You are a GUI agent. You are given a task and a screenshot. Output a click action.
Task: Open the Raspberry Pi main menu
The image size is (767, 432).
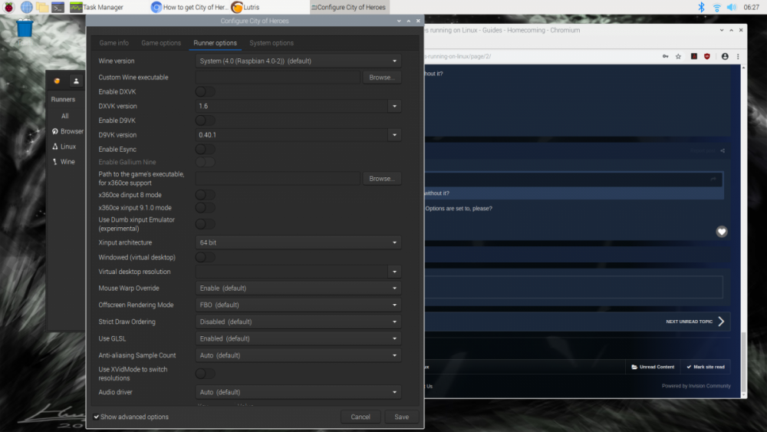8,7
